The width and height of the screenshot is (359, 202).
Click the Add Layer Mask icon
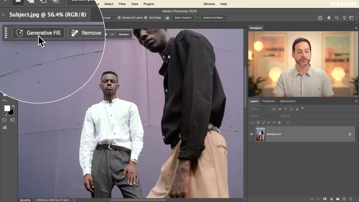click(x=325, y=199)
